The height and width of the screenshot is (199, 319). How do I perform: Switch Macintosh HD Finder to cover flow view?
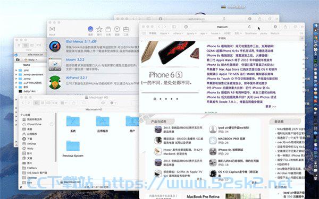pos(55,103)
